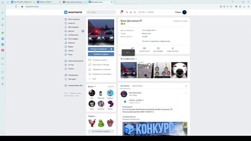Click the wall search magnifier icon
This screenshot has height=141, width=251.
click(186, 86)
